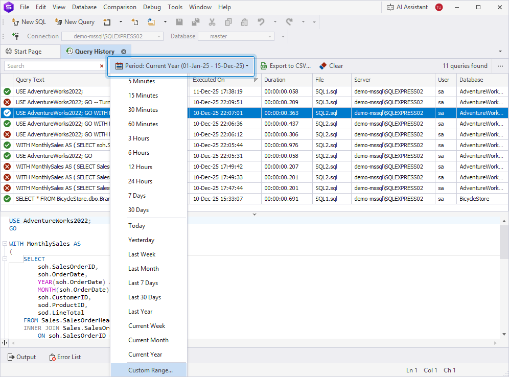
Task: Select 5 Minutes period option
Action: (x=149, y=81)
